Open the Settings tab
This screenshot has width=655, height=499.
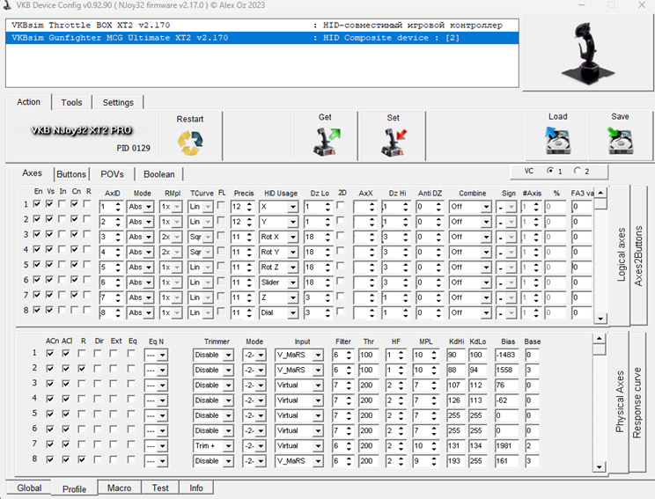[x=118, y=102]
